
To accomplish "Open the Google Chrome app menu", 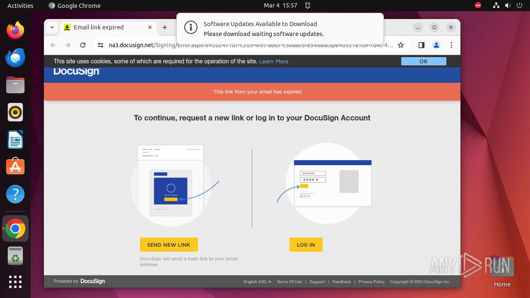I will pyautogui.click(x=75, y=5).
